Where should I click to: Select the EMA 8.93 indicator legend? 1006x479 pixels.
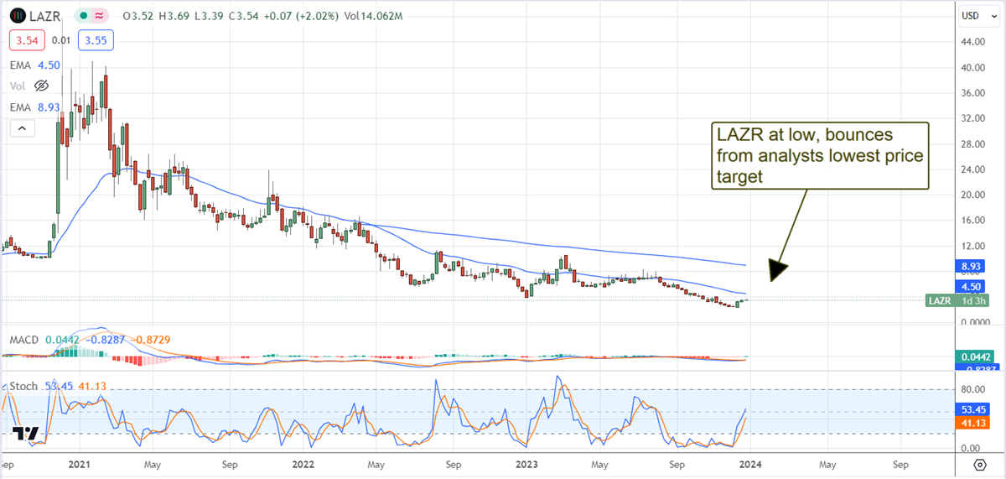(x=34, y=107)
